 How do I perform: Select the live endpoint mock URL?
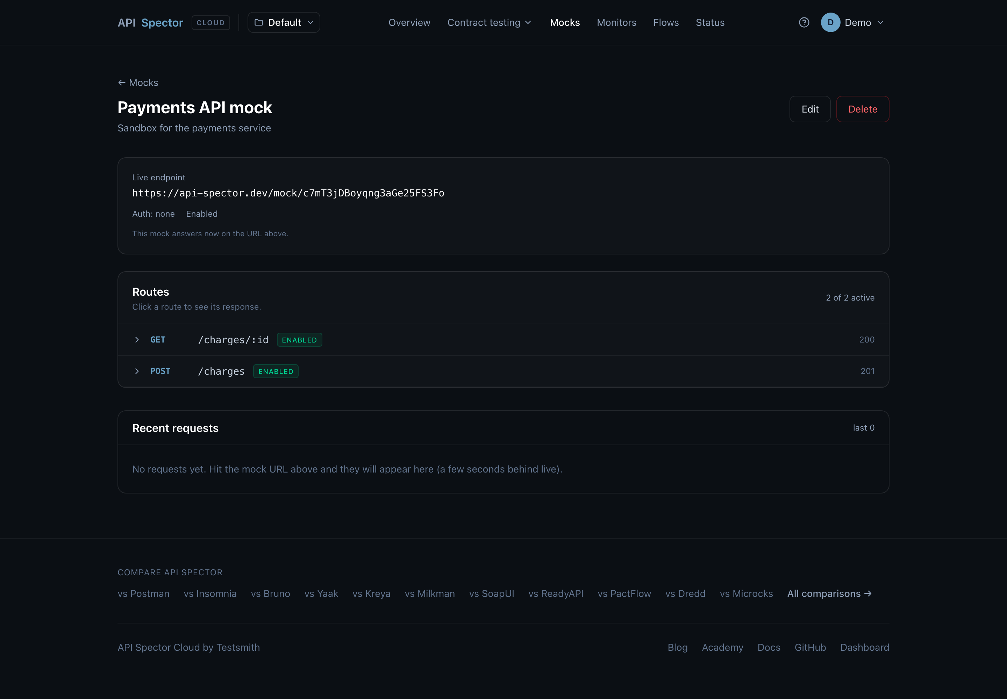point(288,193)
